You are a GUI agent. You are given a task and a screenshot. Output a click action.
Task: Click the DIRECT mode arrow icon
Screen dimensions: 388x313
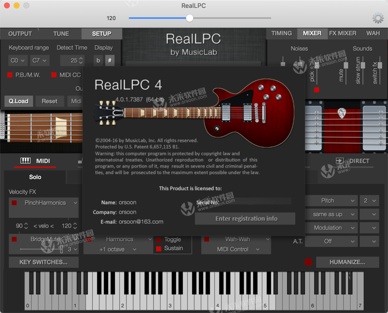(x=339, y=161)
